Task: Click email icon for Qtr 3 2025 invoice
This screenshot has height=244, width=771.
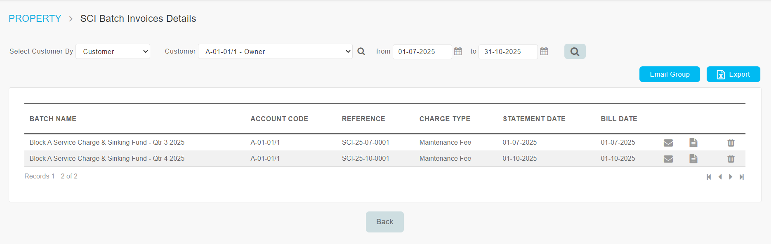Action: (x=668, y=143)
